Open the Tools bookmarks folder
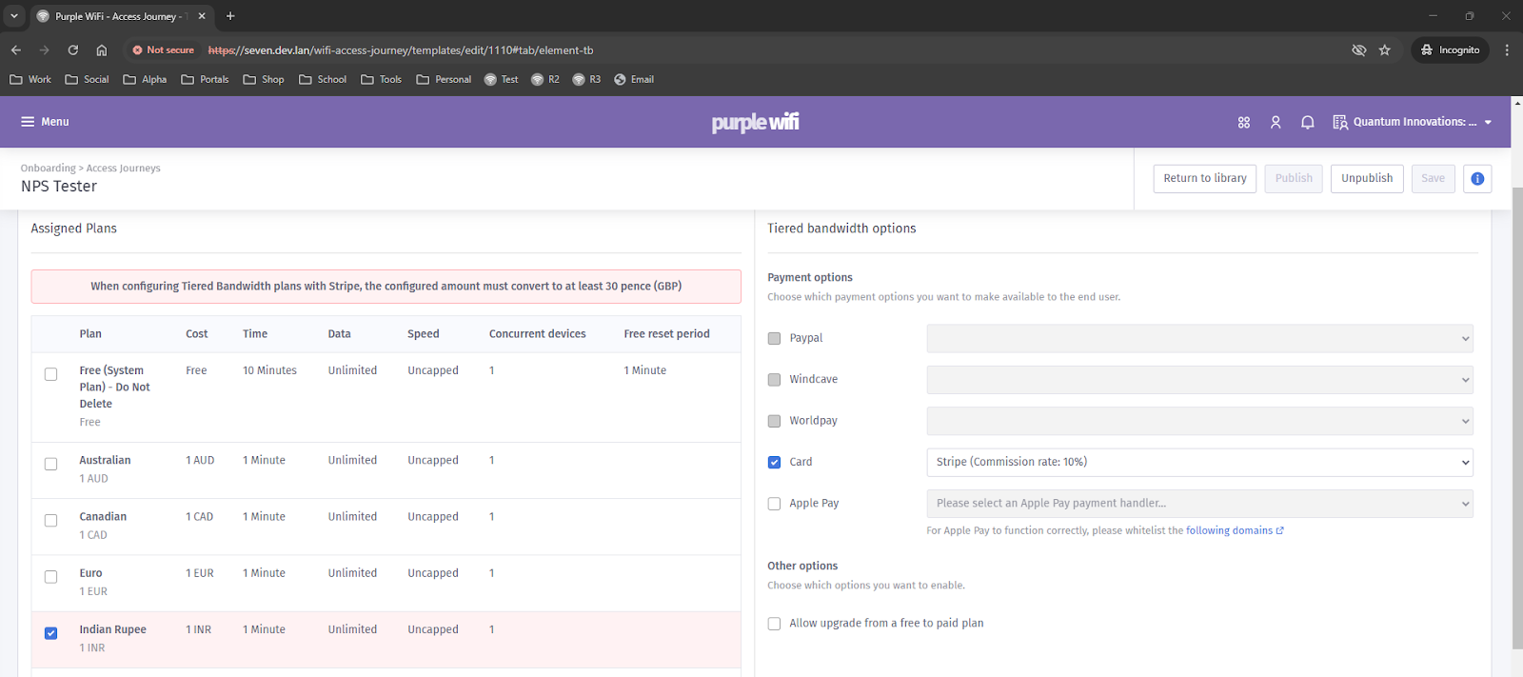This screenshot has width=1523, height=677. click(381, 79)
